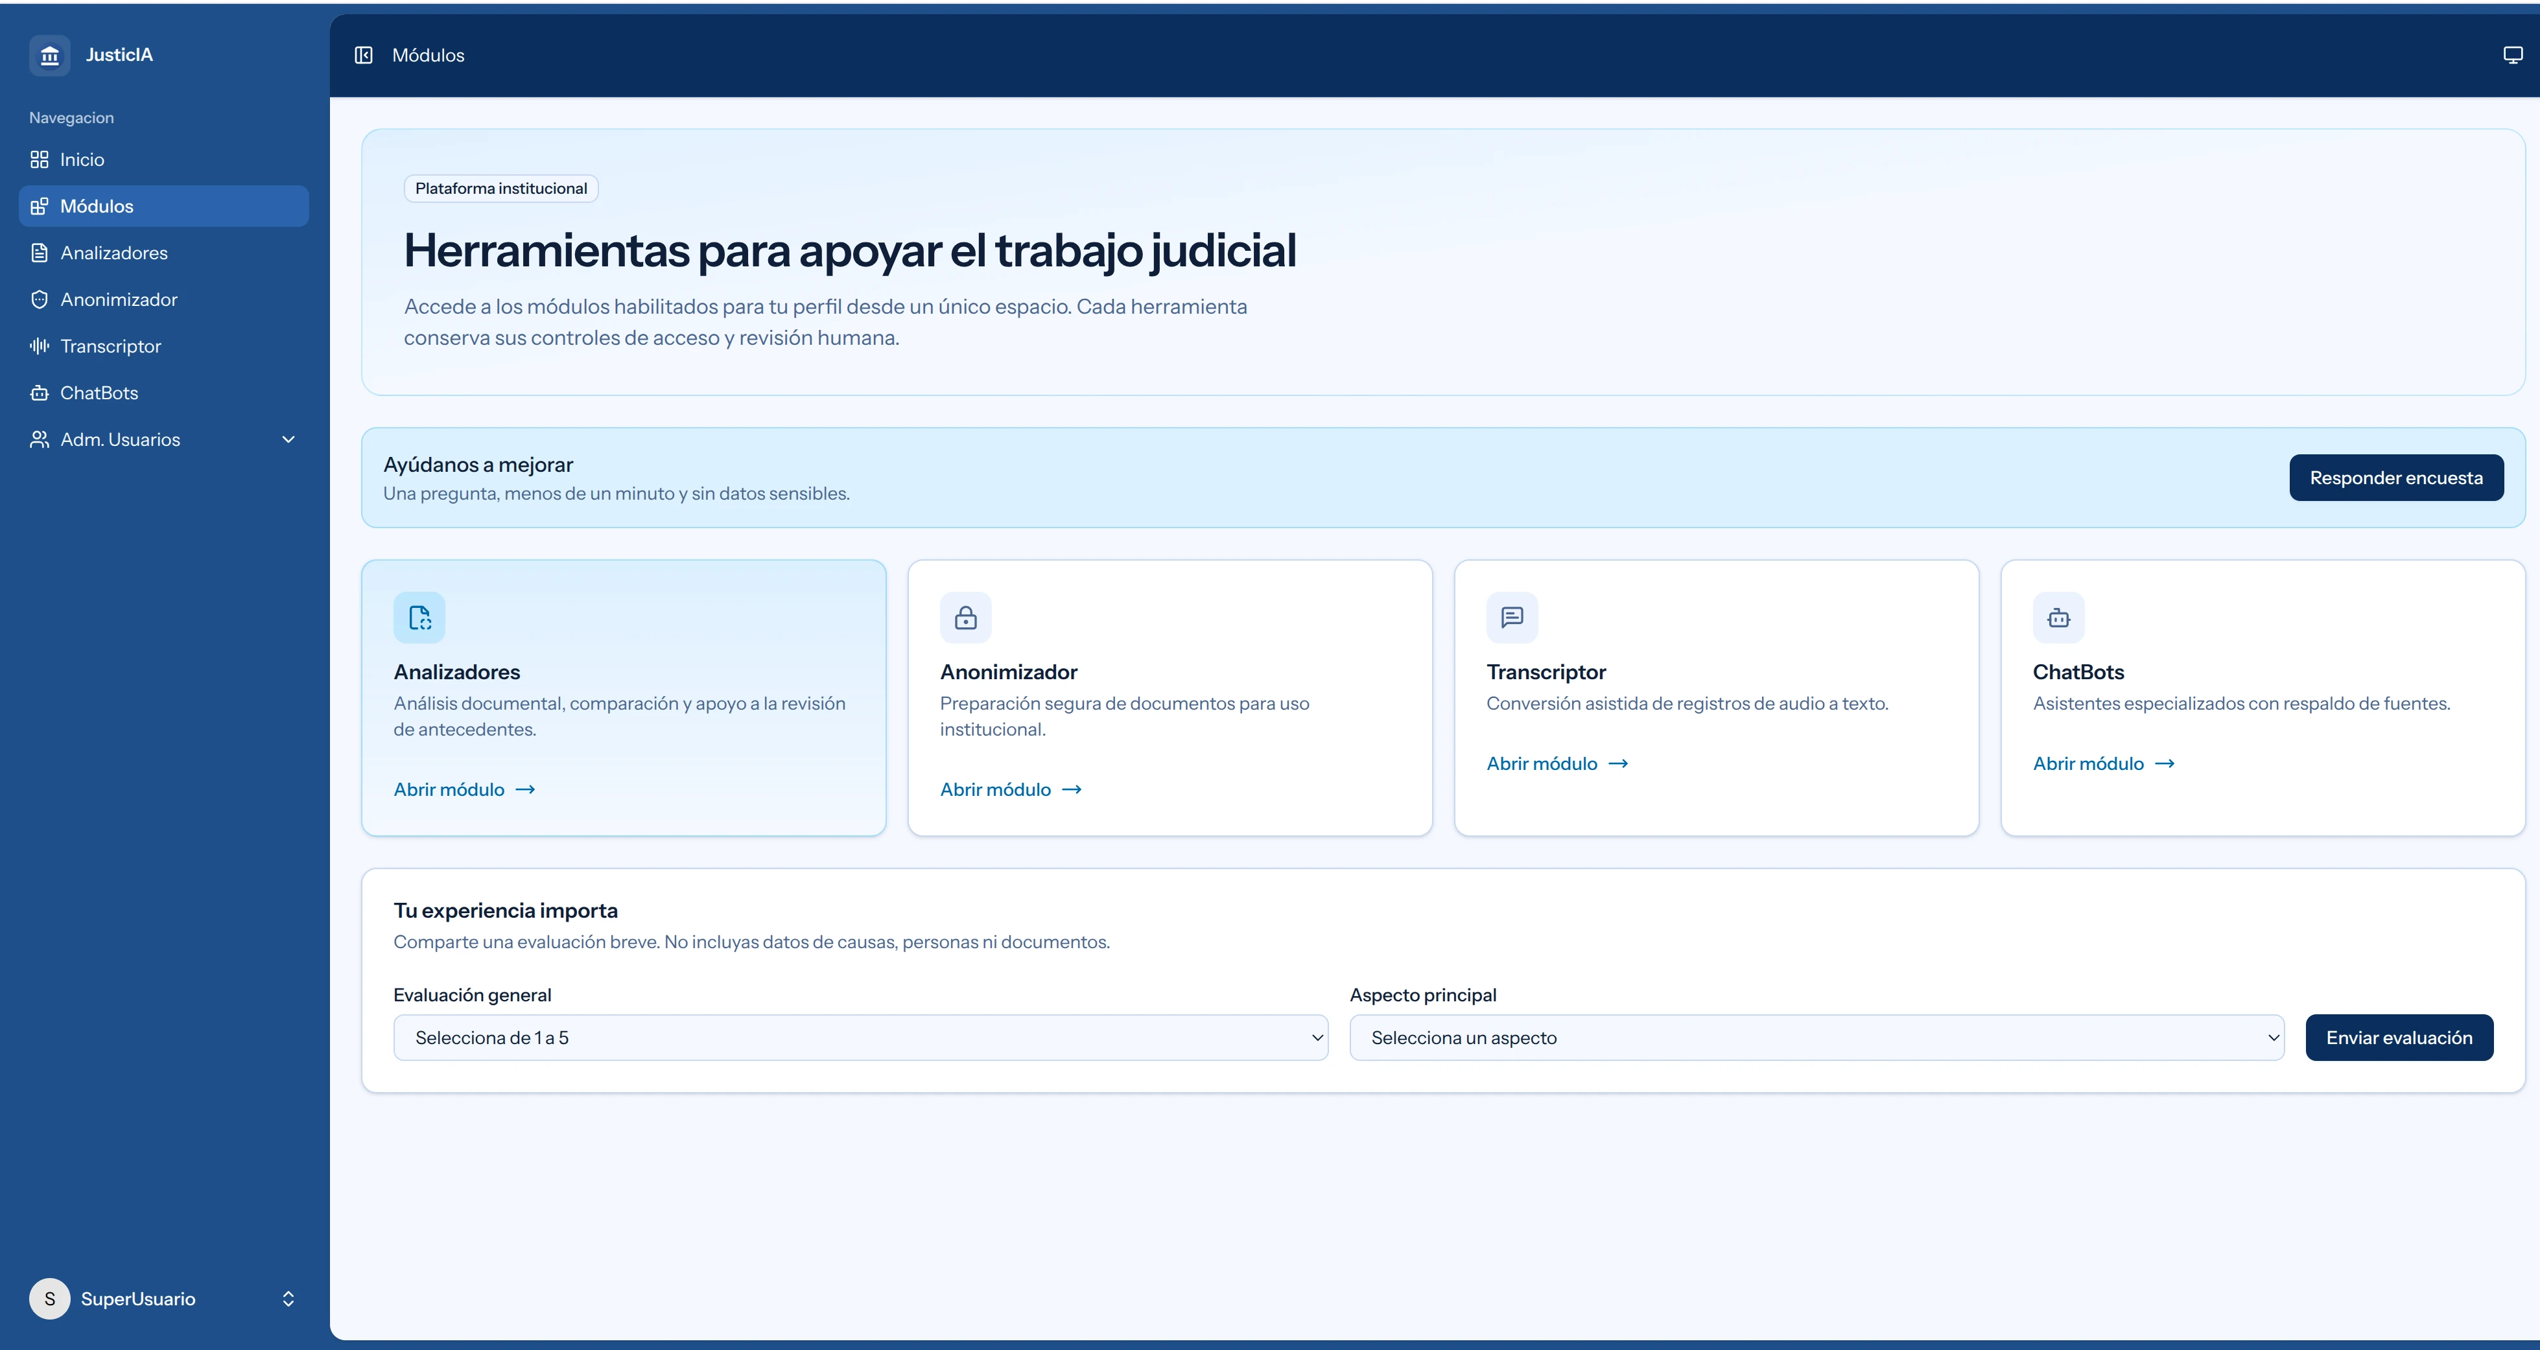
Task: Select Módulos in the navigation
Action: (x=163, y=206)
